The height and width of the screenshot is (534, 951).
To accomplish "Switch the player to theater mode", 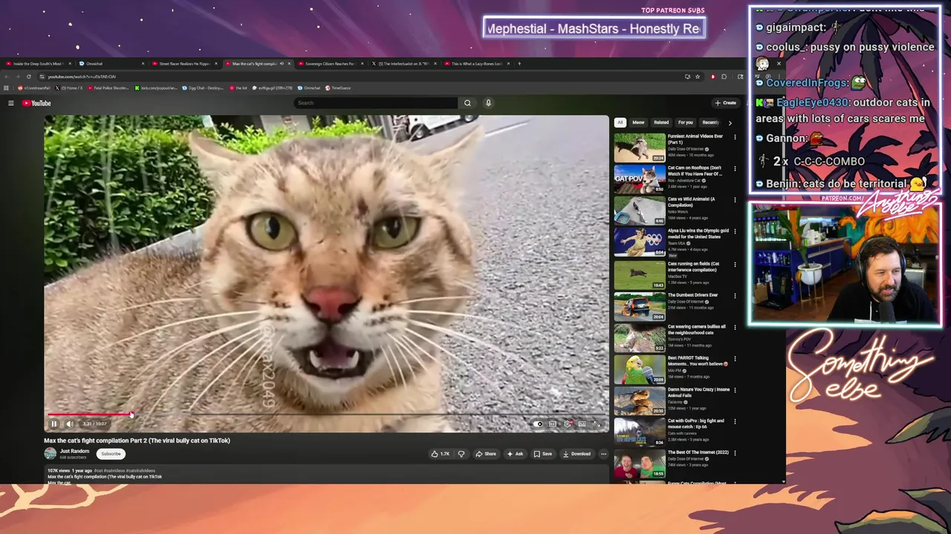I will pos(582,424).
